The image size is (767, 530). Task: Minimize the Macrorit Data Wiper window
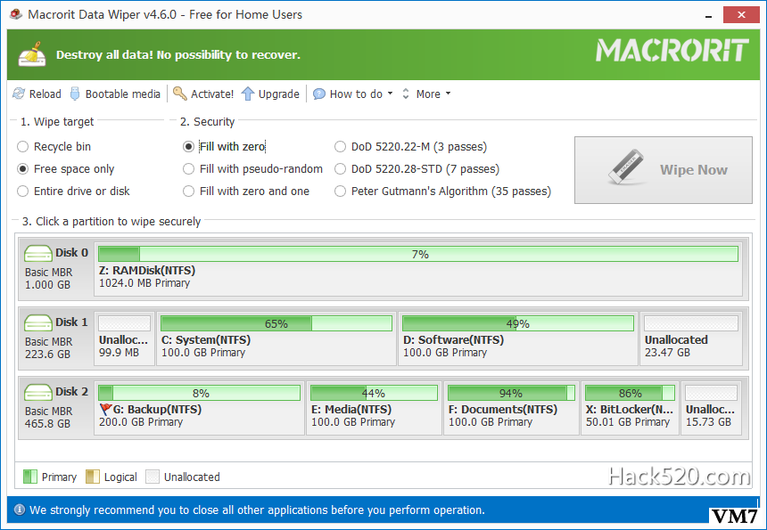click(x=708, y=15)
